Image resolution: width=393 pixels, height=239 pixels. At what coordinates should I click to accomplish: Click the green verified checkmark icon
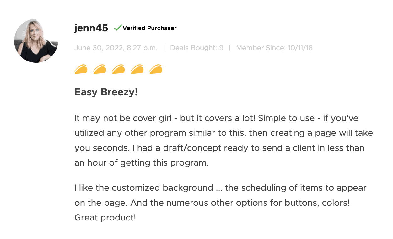(118, 28)
